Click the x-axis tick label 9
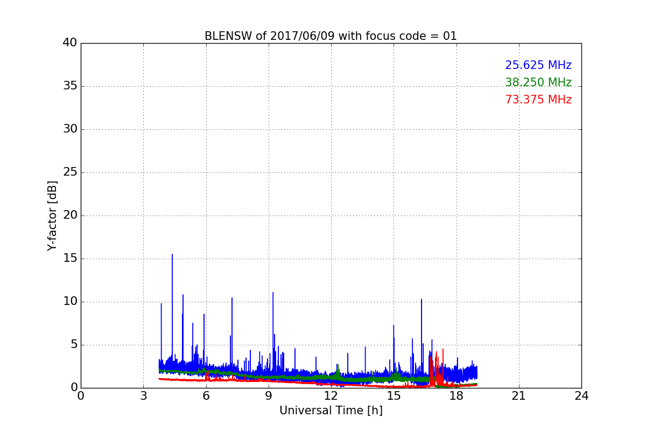 coord(269,396)
